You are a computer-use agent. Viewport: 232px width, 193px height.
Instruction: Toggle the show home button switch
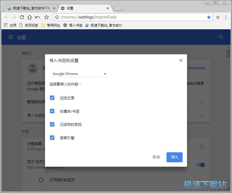coord(201,165)
